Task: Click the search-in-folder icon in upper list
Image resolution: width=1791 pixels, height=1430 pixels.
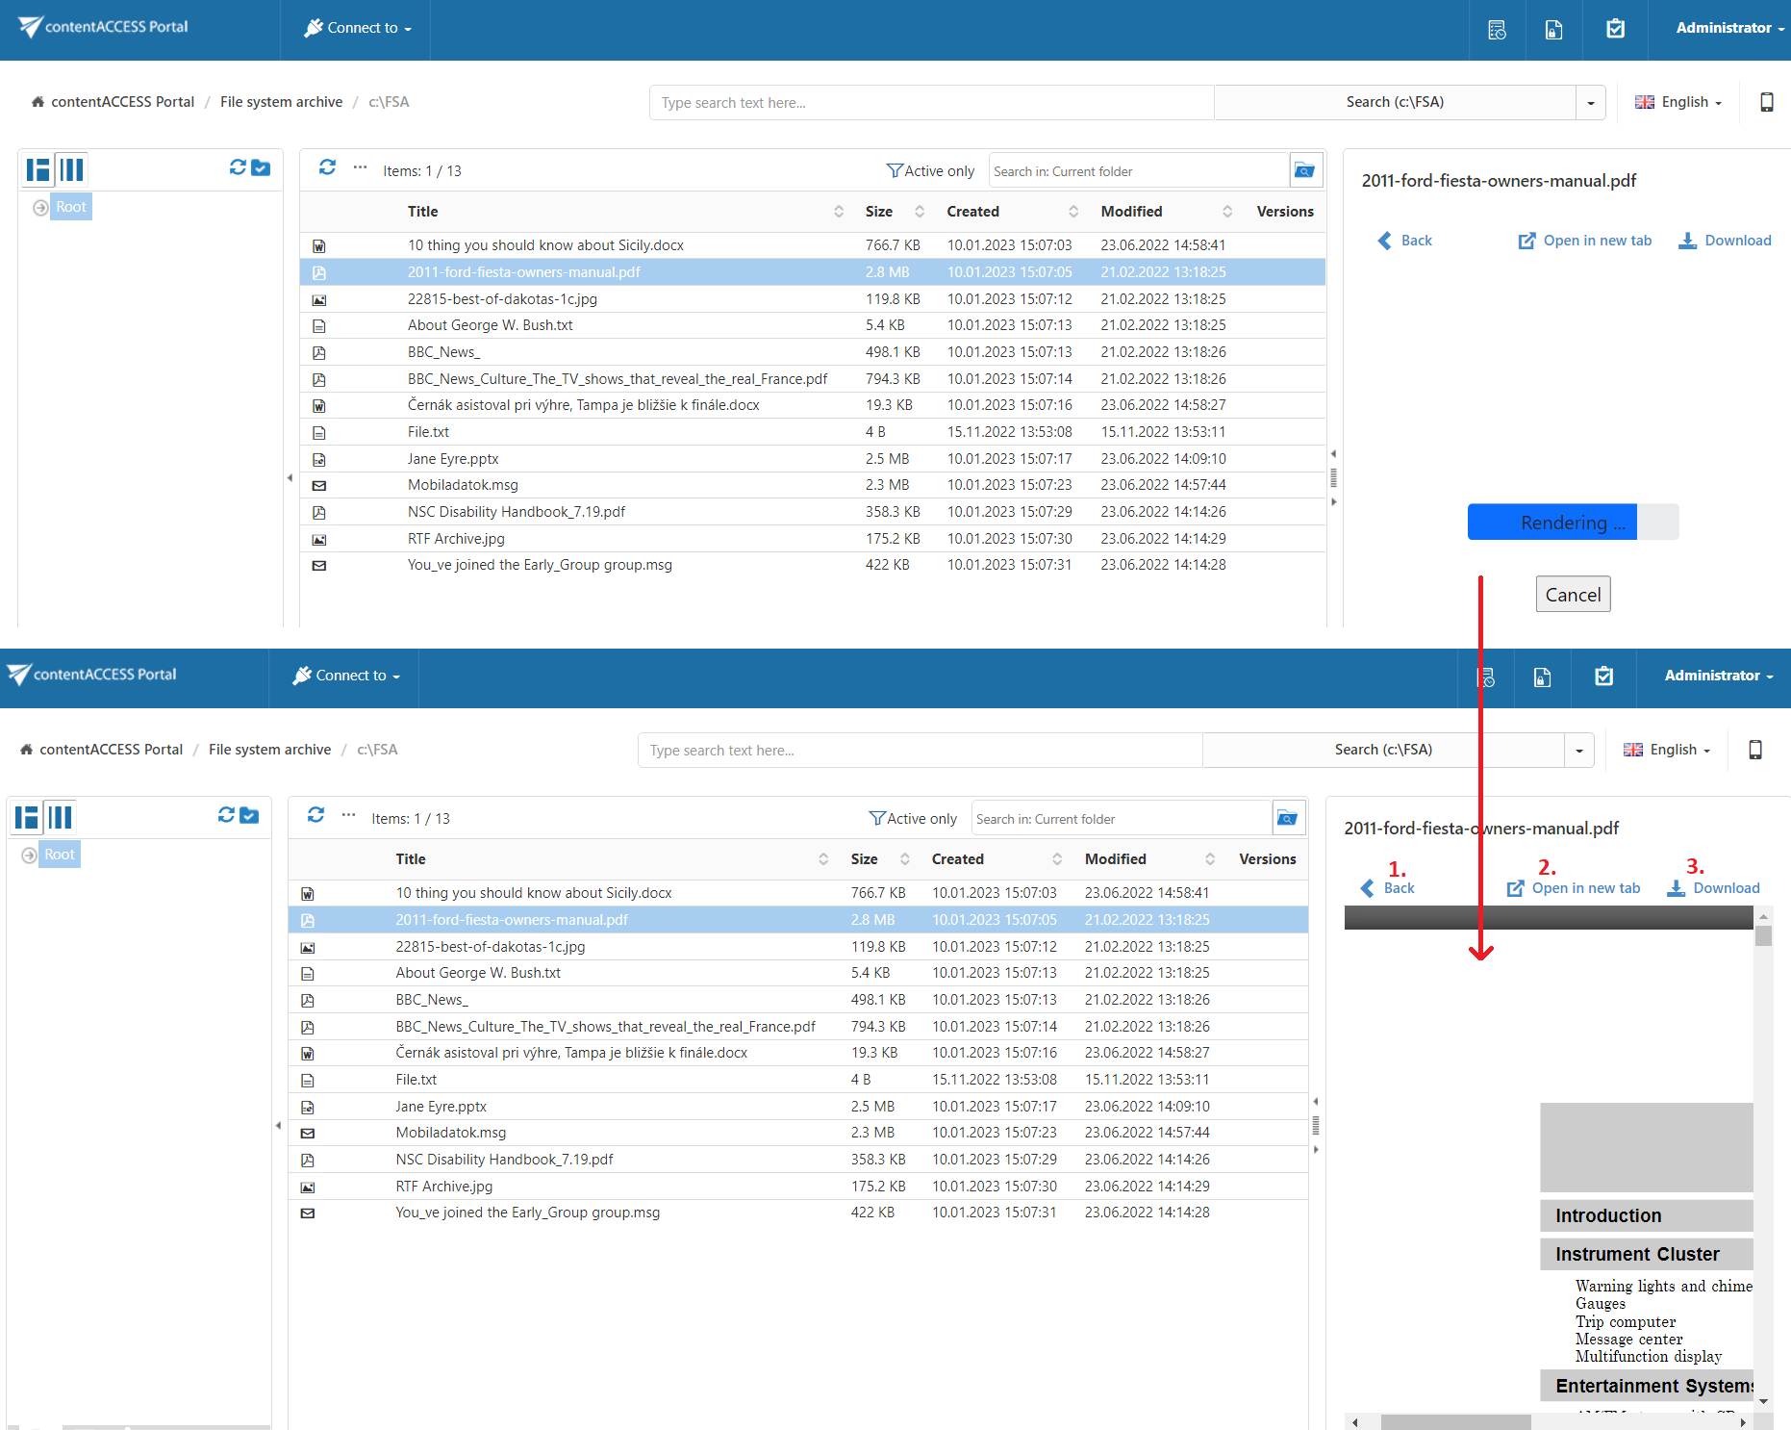Action: pyautogui.click(x=1304, y=171)
